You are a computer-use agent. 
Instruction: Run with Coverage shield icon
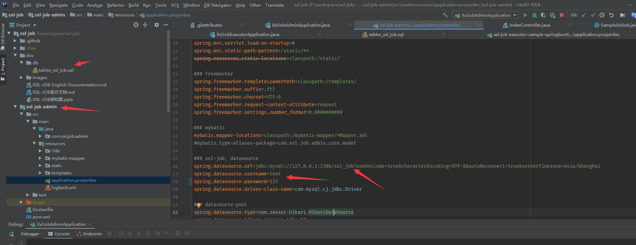point(543,15)
